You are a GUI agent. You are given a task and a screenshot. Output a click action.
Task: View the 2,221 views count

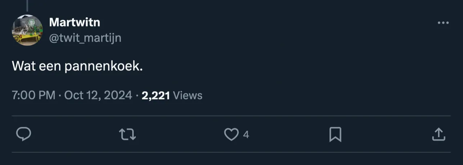click(156, 96)
